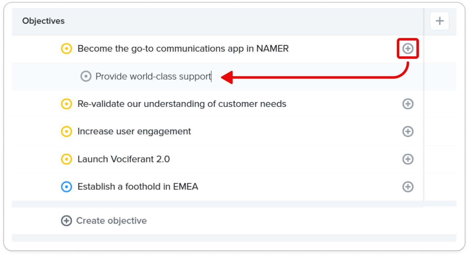Click yellow target icon for Launch Vociferant 2.0
This screenshot has height=256, width=469.
66,159
